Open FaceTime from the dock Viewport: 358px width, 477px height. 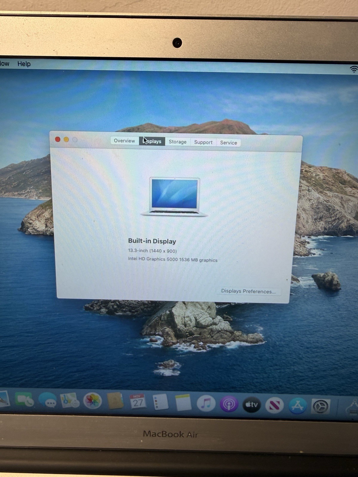click(x=24, y=400)
